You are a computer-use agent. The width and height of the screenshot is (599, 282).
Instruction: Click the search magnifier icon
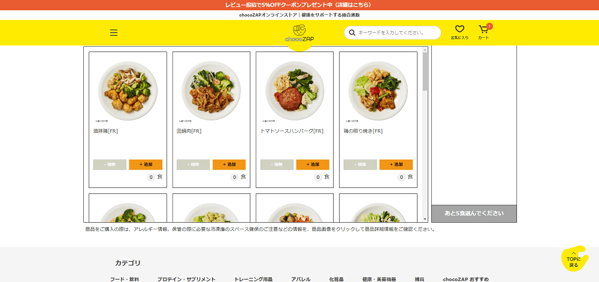(352, 33)
